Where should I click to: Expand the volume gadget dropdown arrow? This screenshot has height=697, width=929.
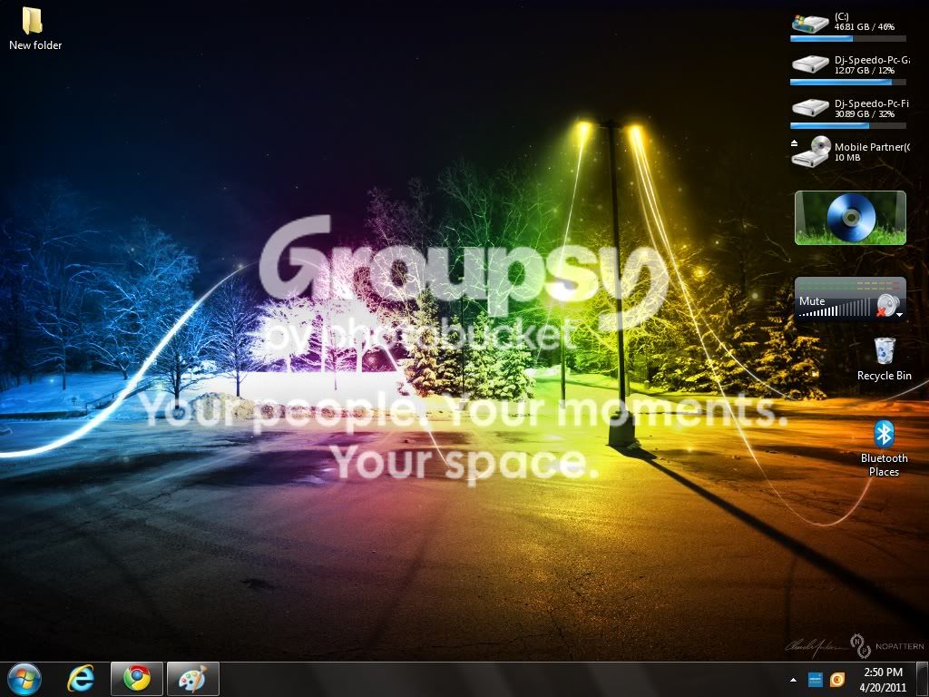click(x=900, y=314)
